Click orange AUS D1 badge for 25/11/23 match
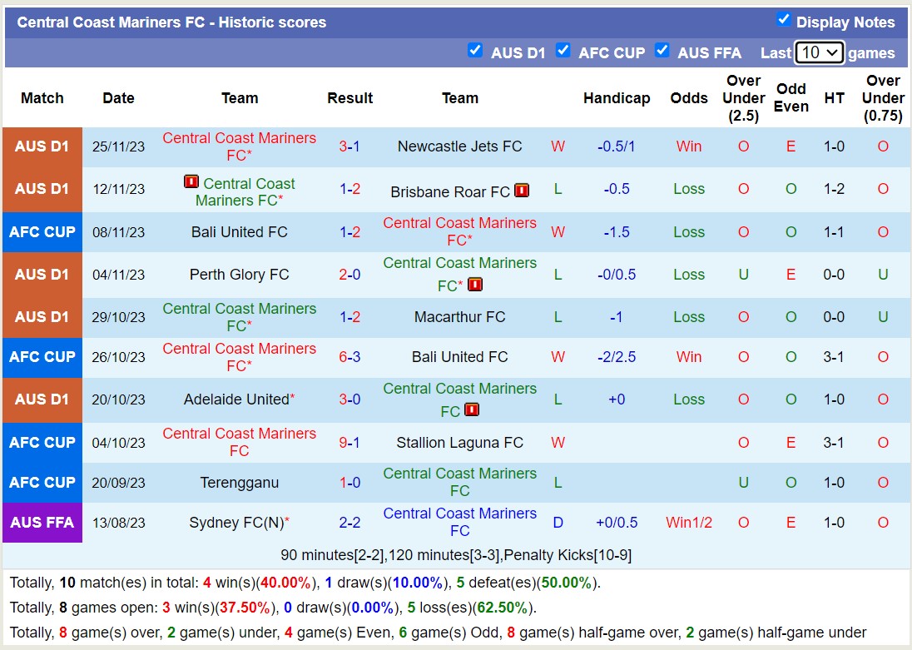This screenshot has width=912, height=650. [x=42, y=146]
